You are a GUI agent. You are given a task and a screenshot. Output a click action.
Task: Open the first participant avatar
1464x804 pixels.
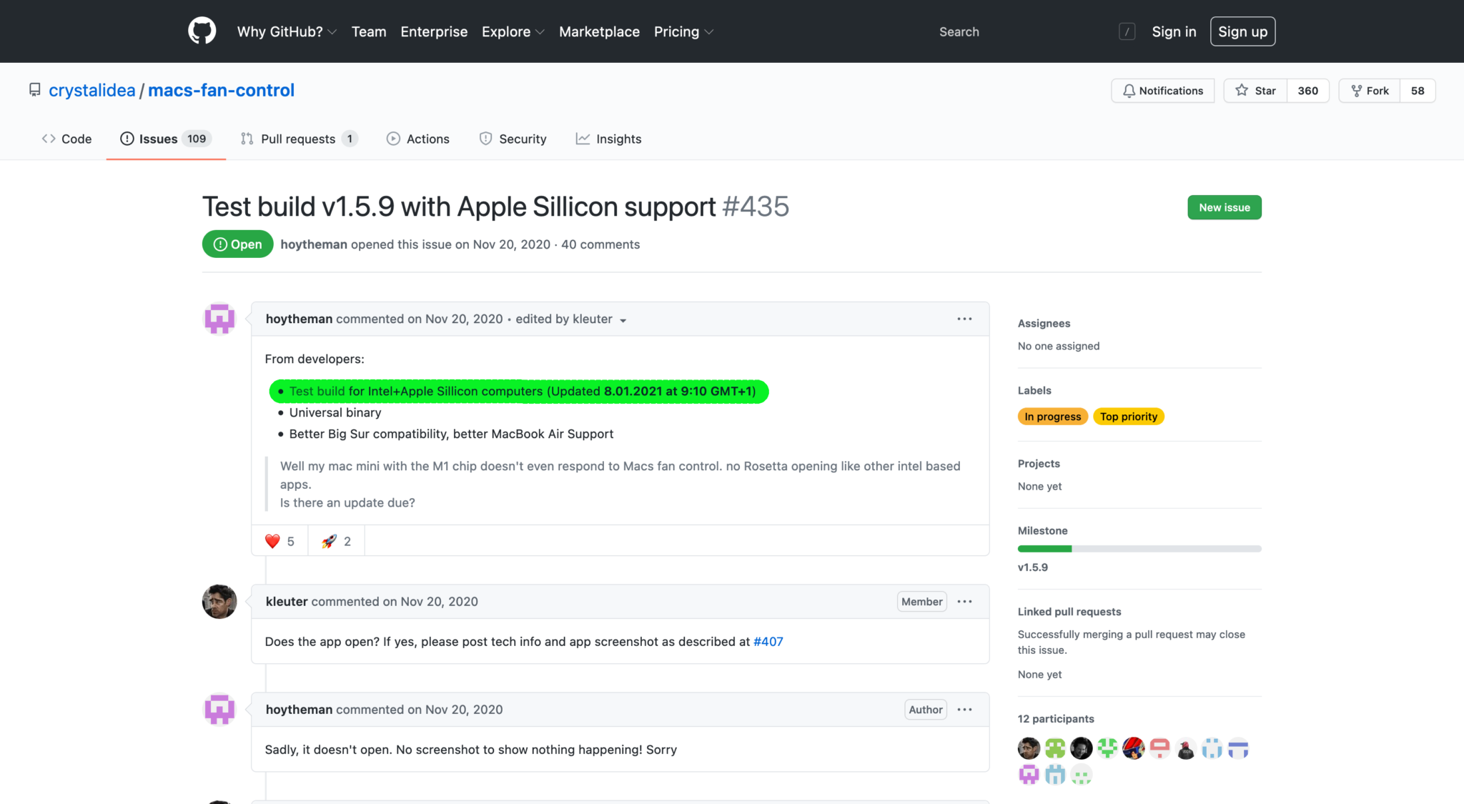coord(1029,748)
